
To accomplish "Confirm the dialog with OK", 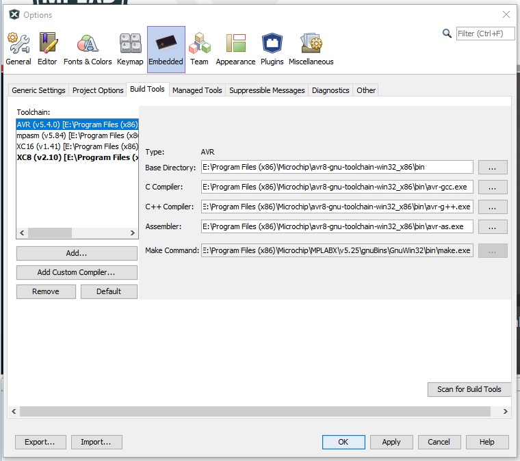I will click(x=343, y=442).
